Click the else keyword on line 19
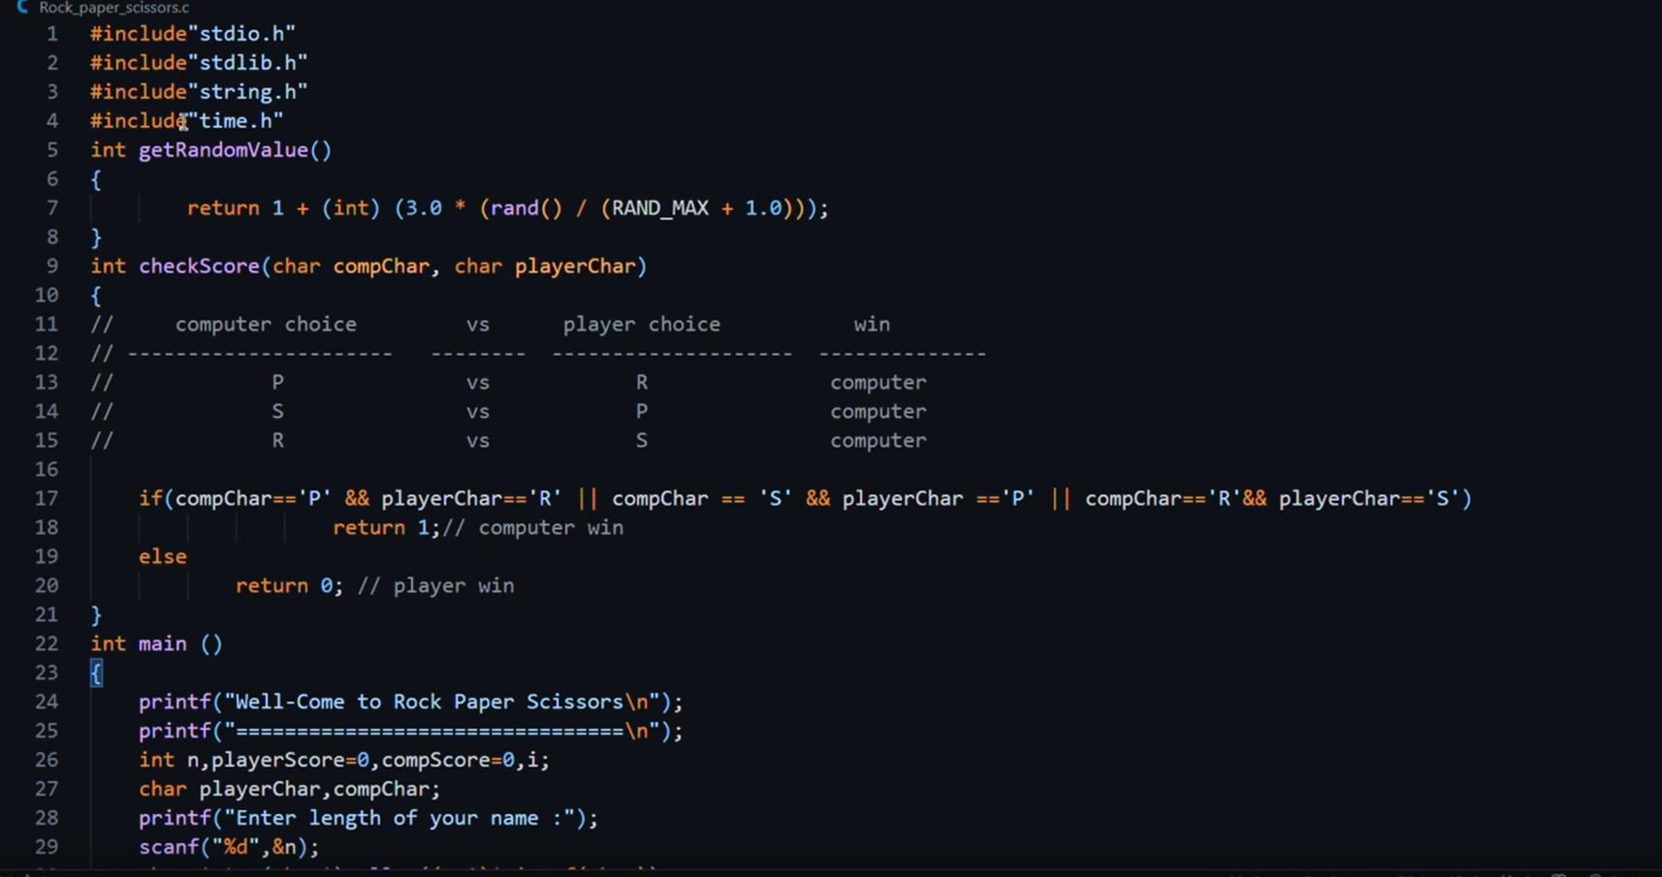1662x877 pixels. (x=163, y=557)
